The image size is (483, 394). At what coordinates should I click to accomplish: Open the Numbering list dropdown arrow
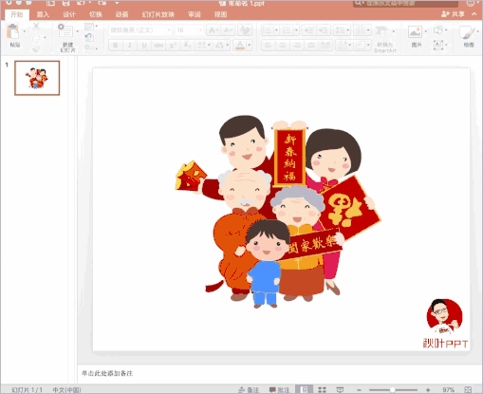296,30
